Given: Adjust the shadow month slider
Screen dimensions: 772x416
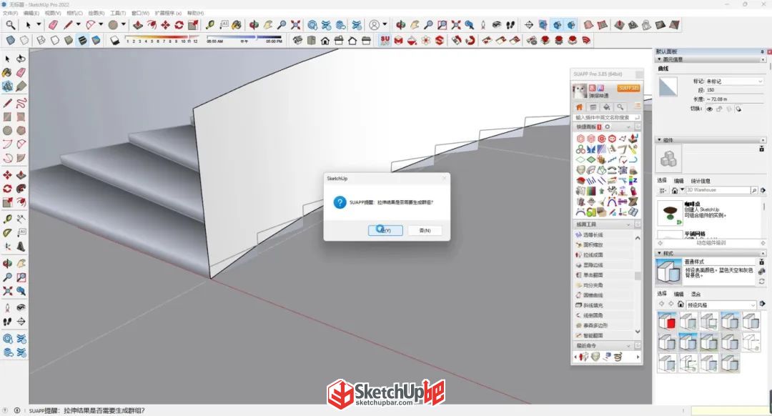Looking at the screenshot, I should [162, 37].
